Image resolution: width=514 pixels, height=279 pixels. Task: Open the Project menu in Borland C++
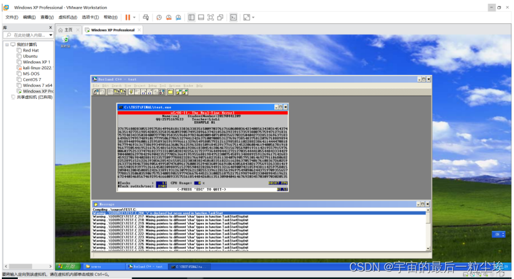click(140, 86)
